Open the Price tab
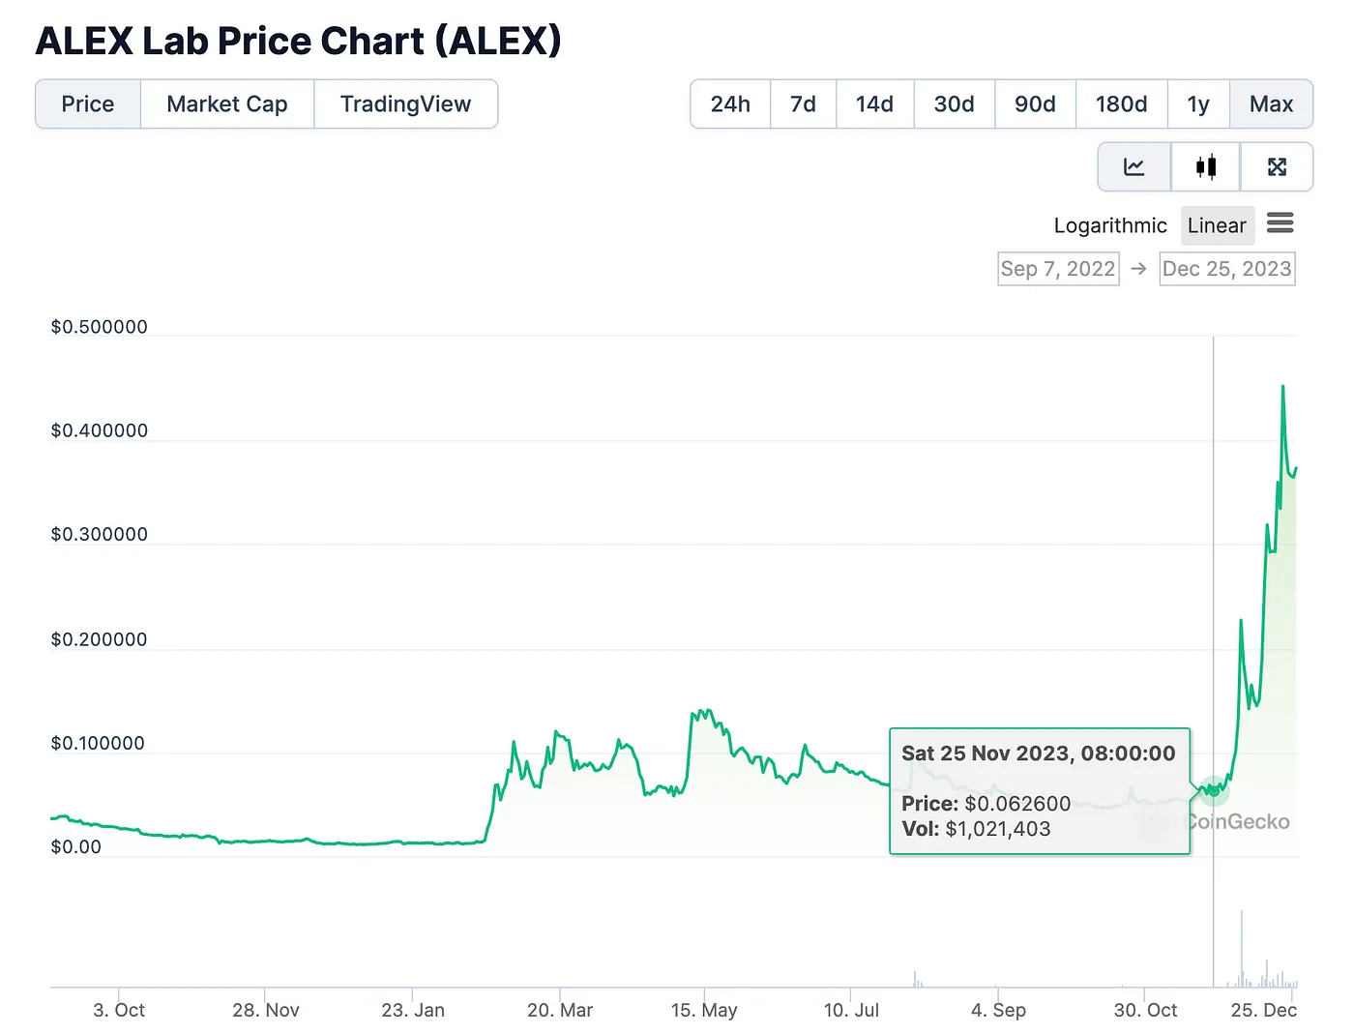This screenshot has width=1354, height=1034. [x=88, y=104]
